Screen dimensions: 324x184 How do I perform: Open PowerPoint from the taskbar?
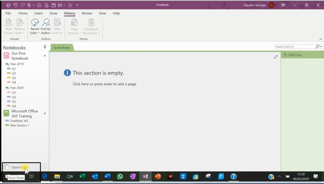[x=158, y=177]
